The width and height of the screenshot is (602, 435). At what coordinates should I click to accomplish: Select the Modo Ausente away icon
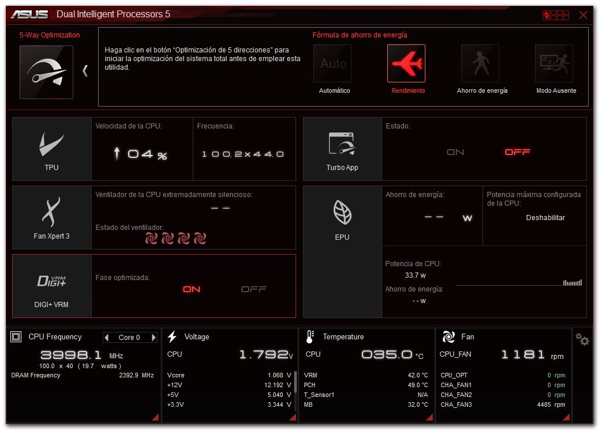click(x=554, y=63)
